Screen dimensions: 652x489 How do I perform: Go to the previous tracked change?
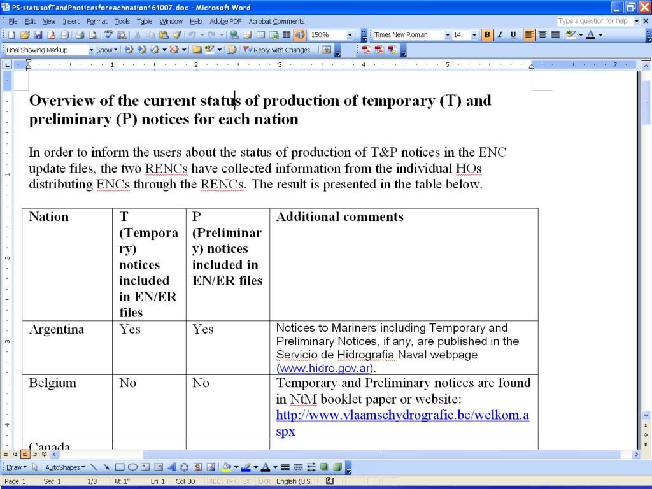[129, 50]
